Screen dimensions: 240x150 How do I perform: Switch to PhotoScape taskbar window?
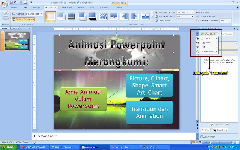[154, 147]
